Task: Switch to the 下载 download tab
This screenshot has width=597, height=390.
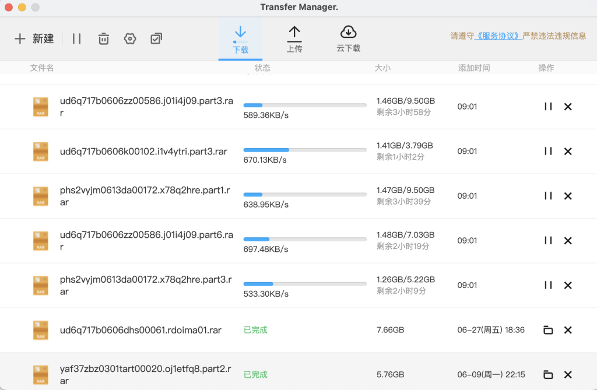Action: click(x=240, y=39)
